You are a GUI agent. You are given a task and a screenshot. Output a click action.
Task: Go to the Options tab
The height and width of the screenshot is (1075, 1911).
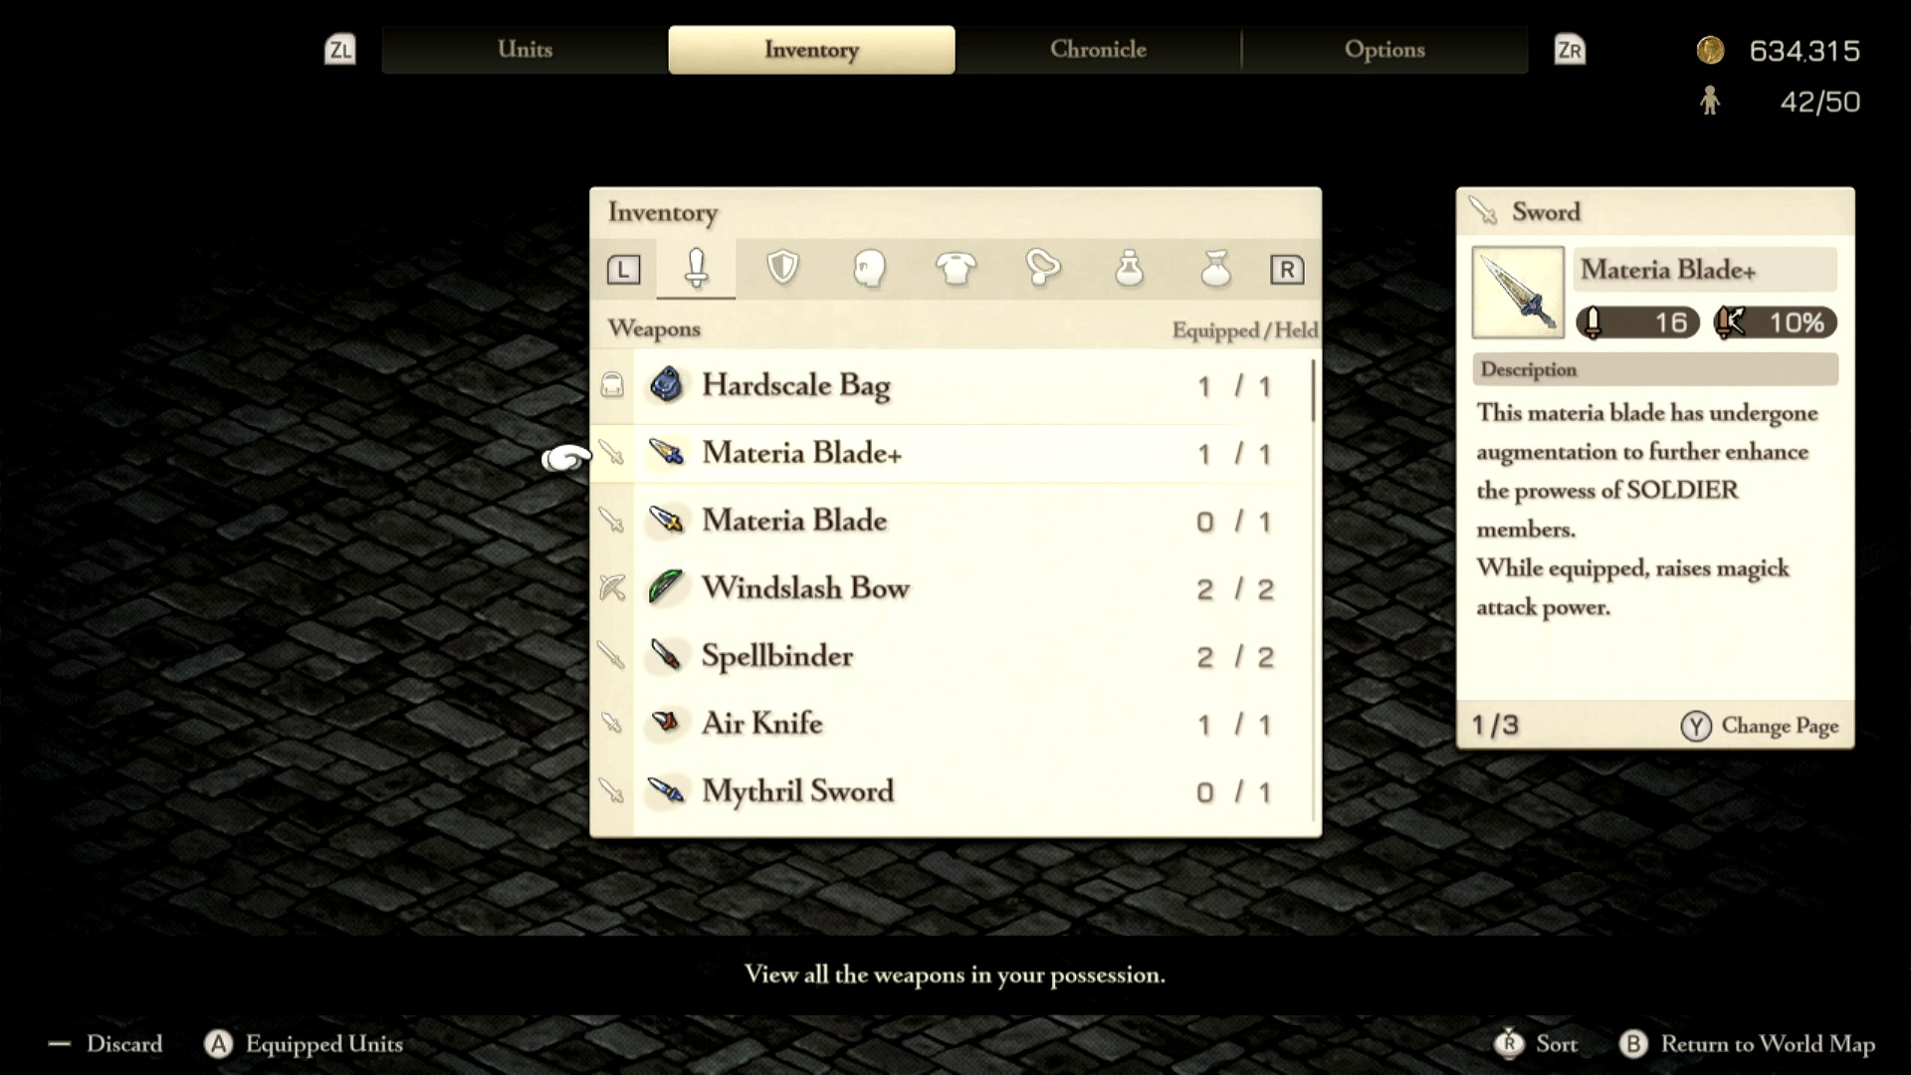pos(1384,50)
